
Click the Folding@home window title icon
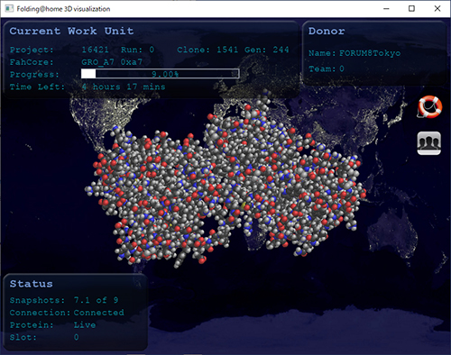tap(9, 9)
